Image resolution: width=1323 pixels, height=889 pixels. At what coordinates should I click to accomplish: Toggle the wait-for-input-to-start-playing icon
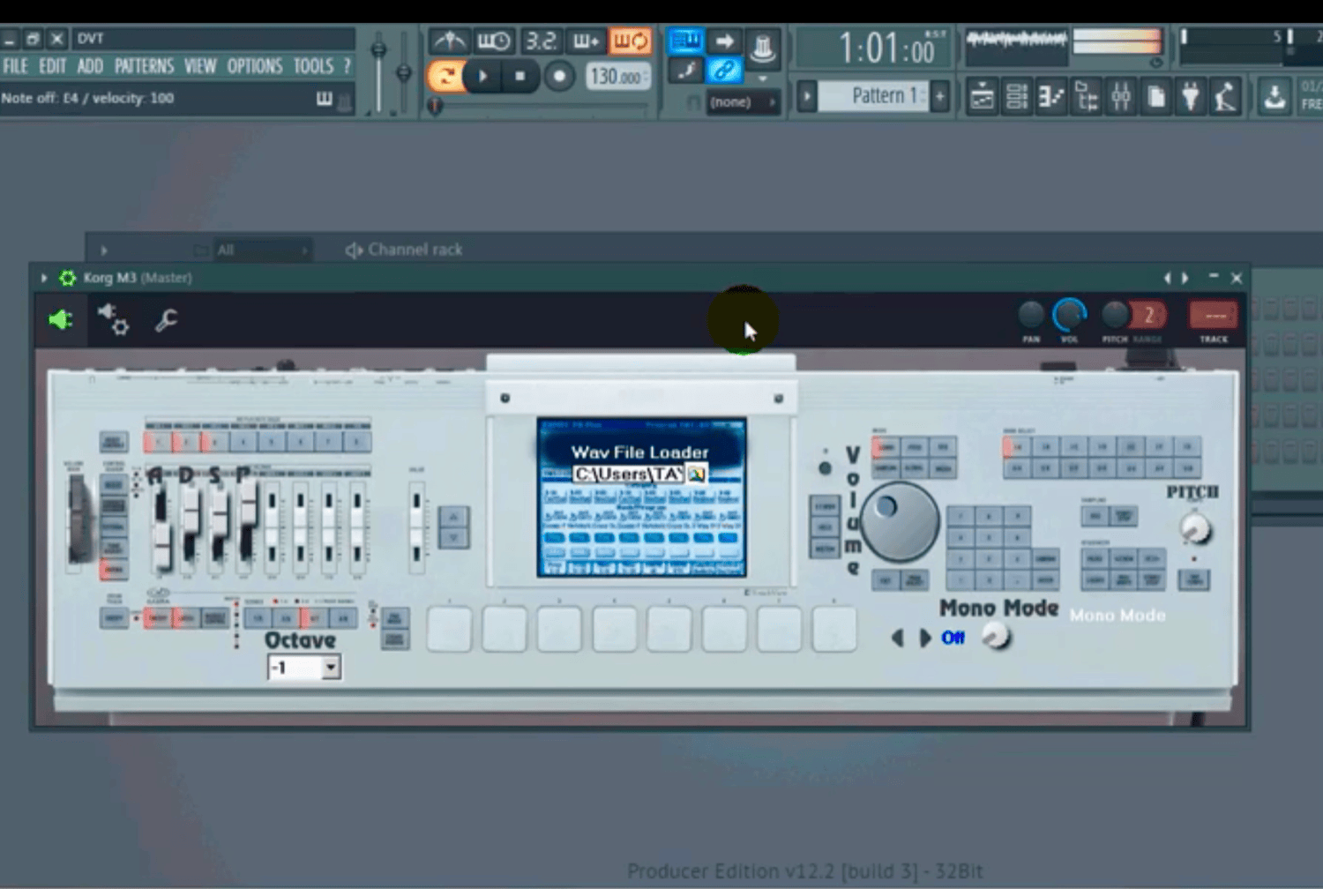[x=494, y=41]
